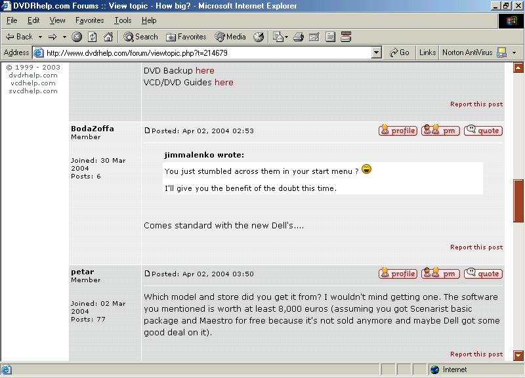
Task: Click the Go button beside the address bar
Action: point(400,52)
